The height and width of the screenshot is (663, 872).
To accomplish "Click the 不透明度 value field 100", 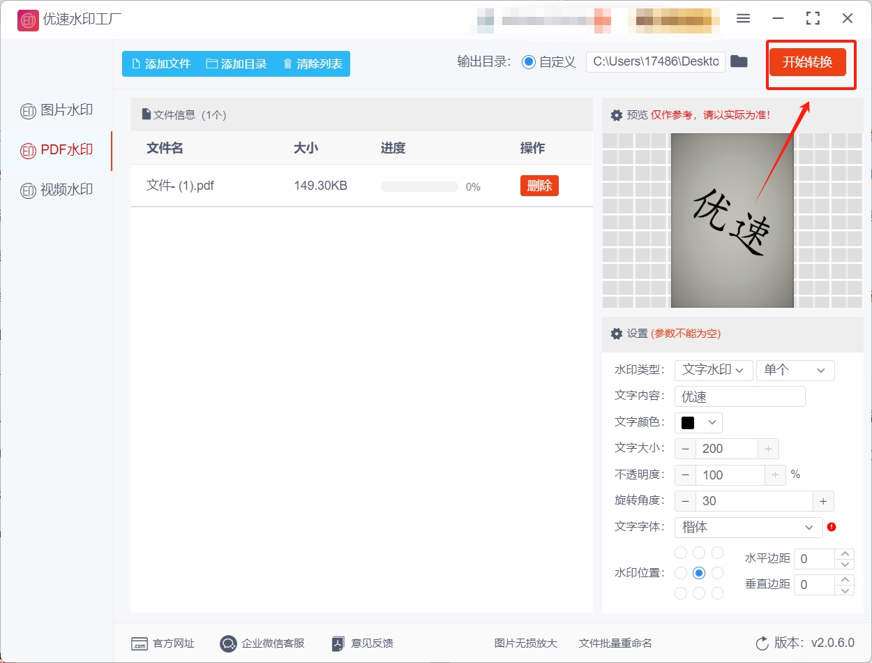I will pos(730,475).
